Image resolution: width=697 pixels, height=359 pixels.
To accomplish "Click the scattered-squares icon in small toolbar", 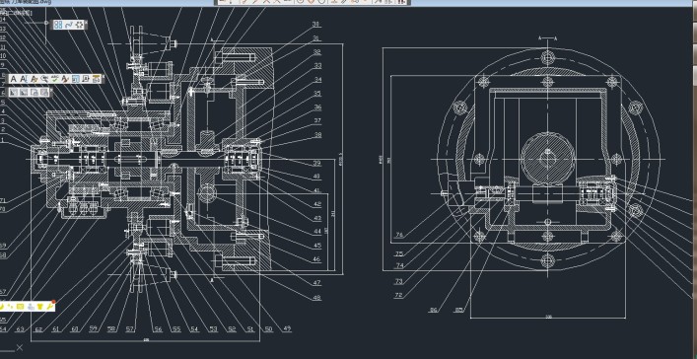I will click(x=79, y=25).
